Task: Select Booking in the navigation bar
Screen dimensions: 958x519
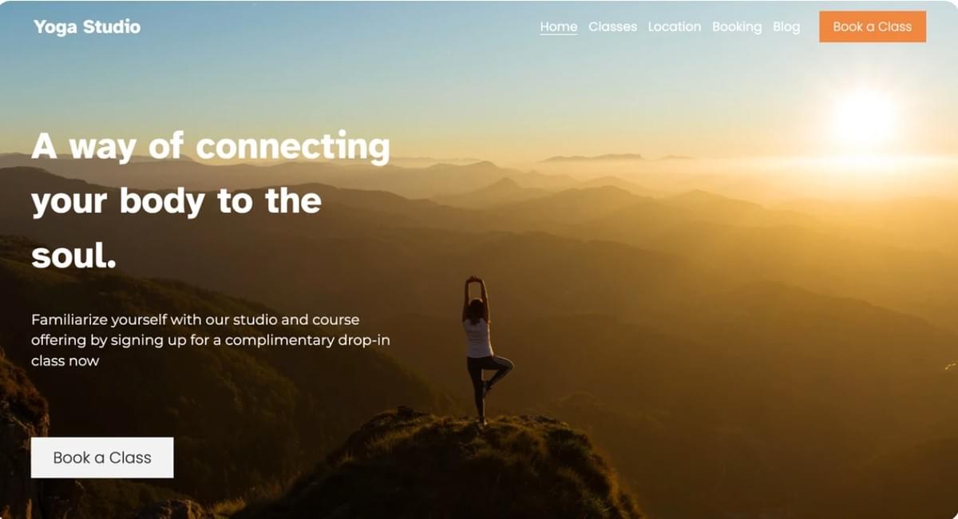Action: click(737, 27)
